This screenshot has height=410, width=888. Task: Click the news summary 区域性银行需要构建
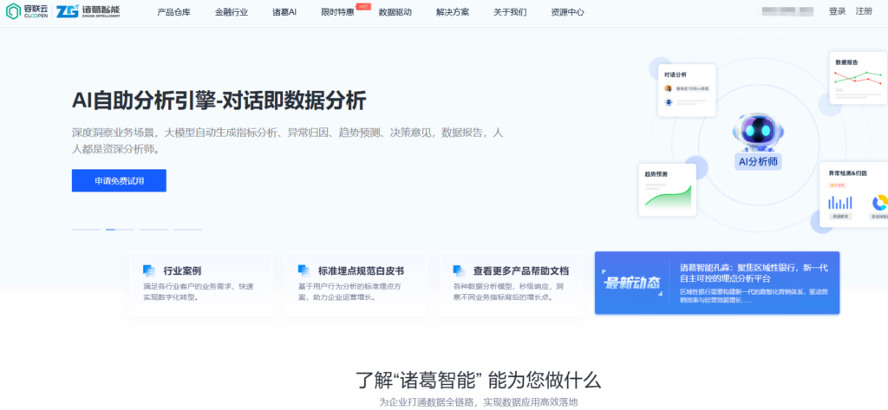[x=754, y=296]
